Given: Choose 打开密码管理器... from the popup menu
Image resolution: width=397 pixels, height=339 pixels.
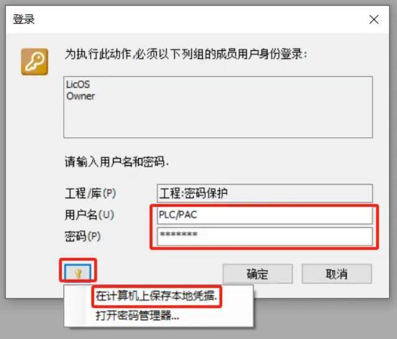Looking at the screenshot, I should [x=137, y=315].
